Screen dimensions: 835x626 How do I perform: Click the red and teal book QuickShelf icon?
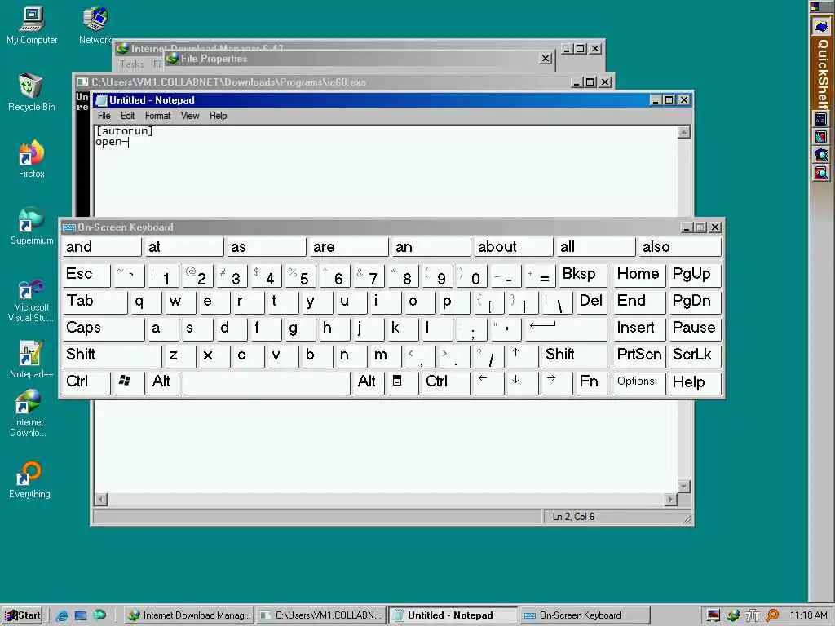[x=820, y=137]
